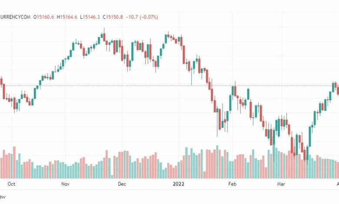Click the Nov label on time axis
This screenshot has height=204, width=339.
(x=65, y=184)
